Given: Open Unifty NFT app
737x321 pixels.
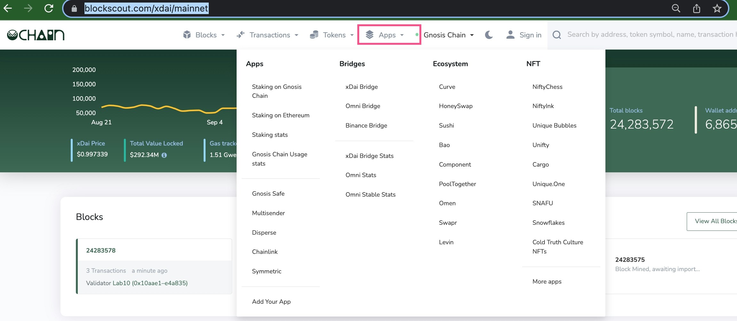Looking at the screenshot, I should tap(541, 145).
